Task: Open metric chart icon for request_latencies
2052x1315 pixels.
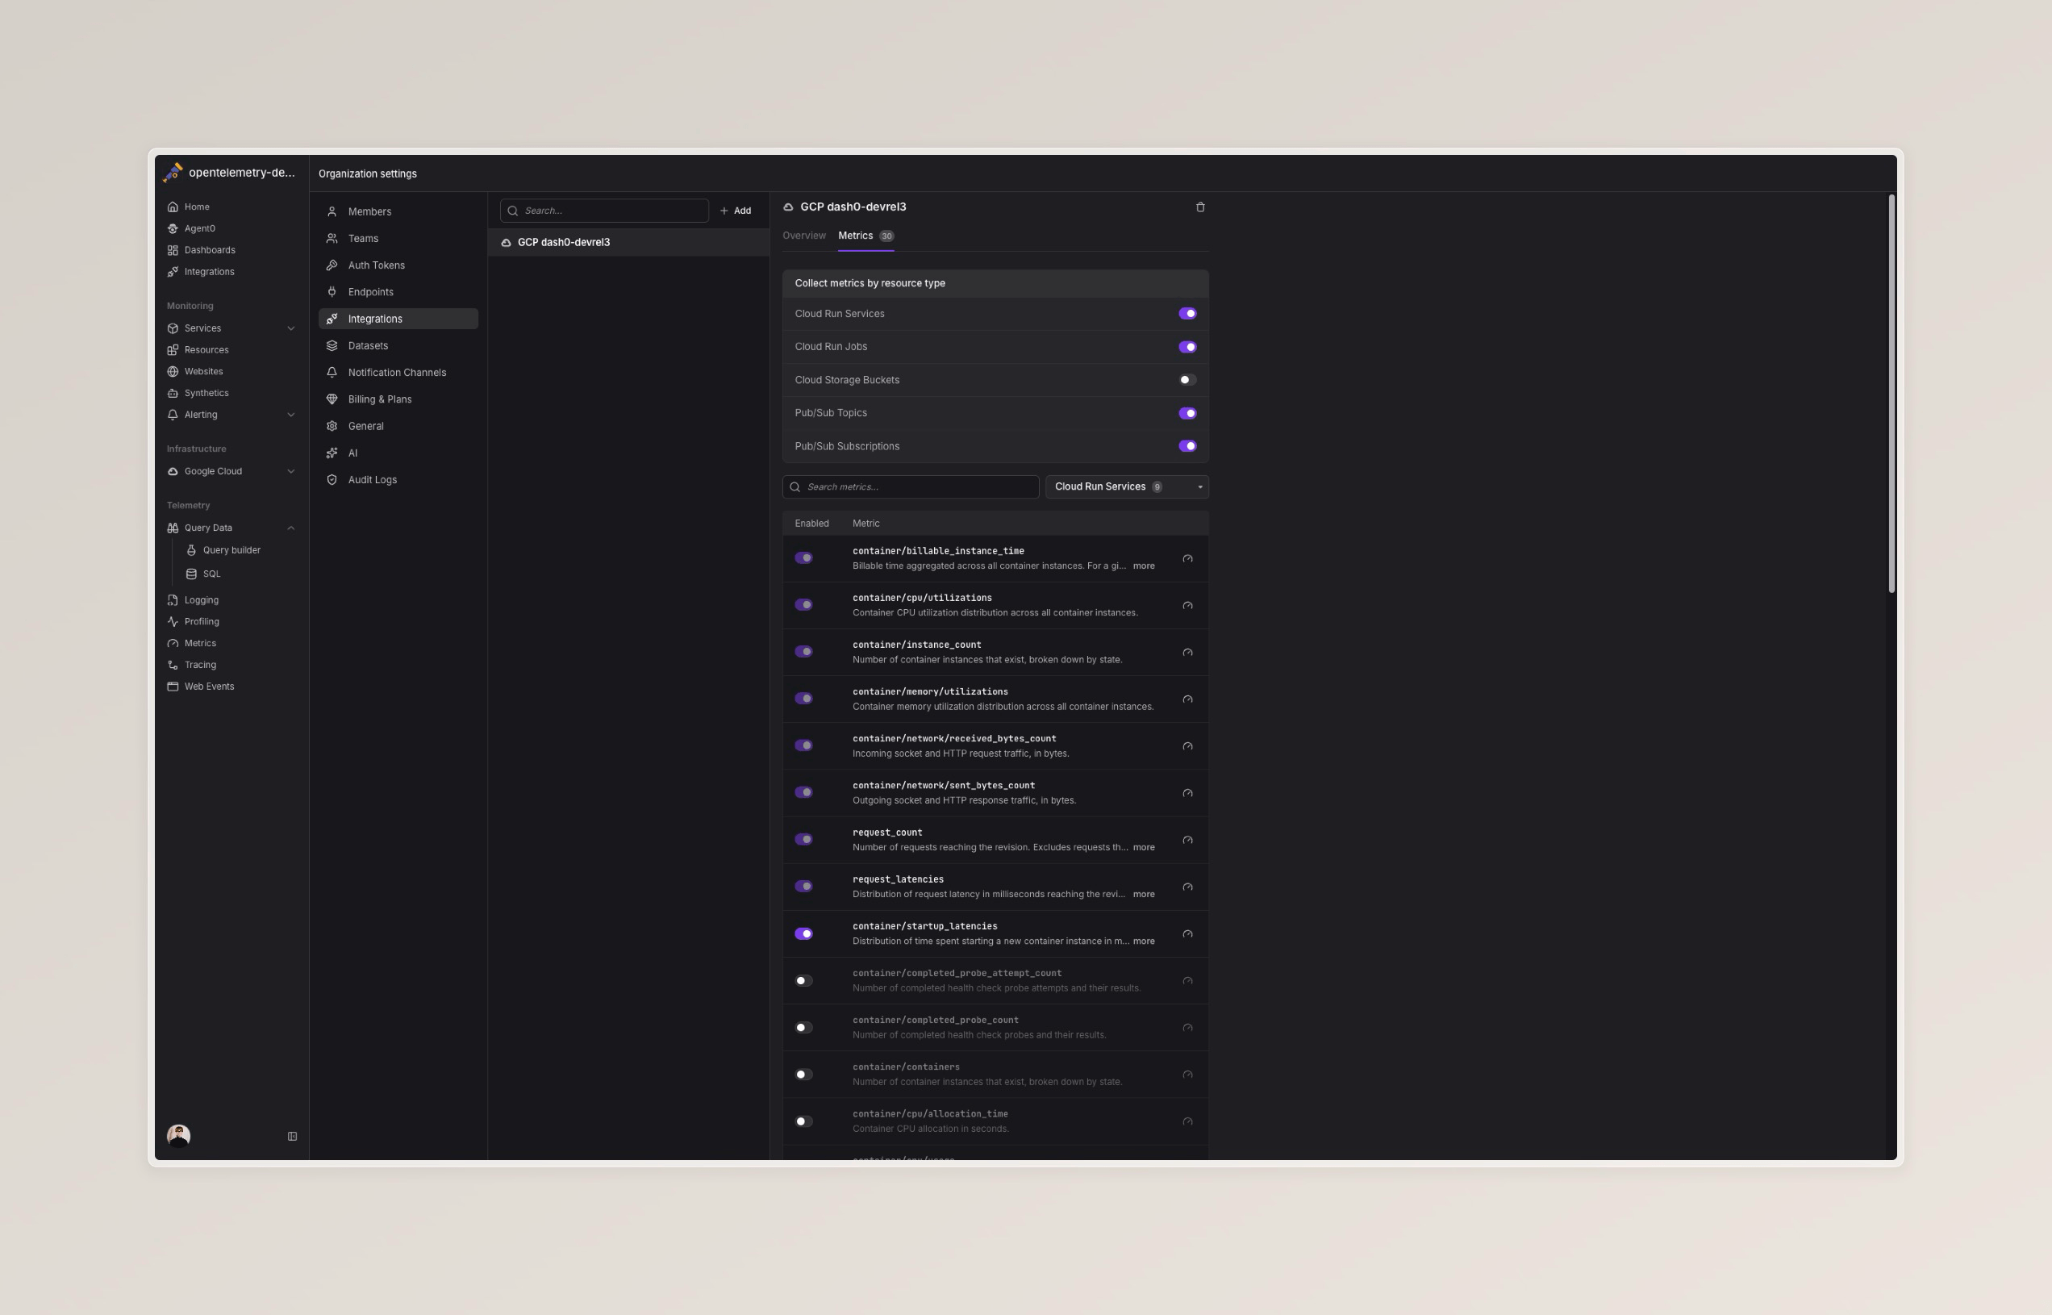Action: [x=1187, y=887]
